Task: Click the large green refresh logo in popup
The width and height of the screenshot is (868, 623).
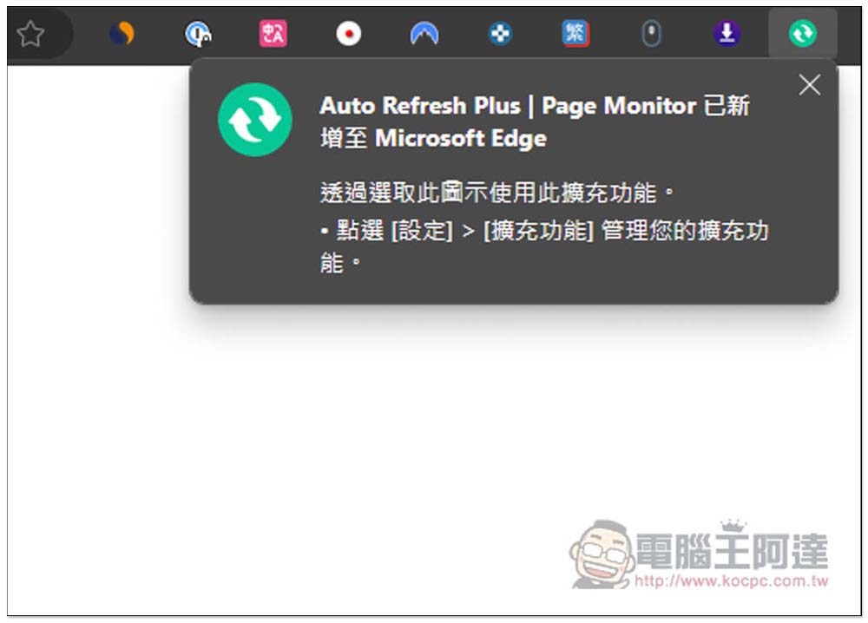Action: click(x=254, y=120)
